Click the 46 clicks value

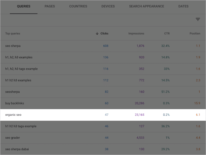(x=107, y=126)
